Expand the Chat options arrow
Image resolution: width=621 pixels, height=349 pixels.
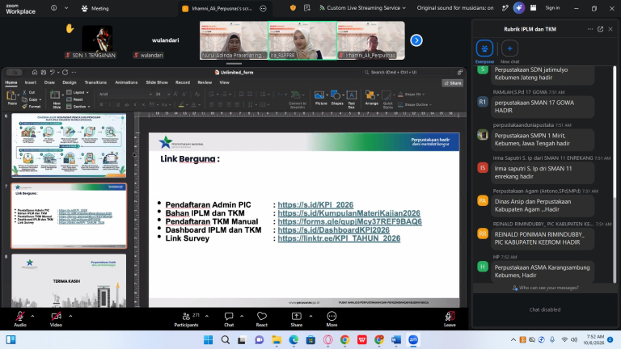click(242, 316)
